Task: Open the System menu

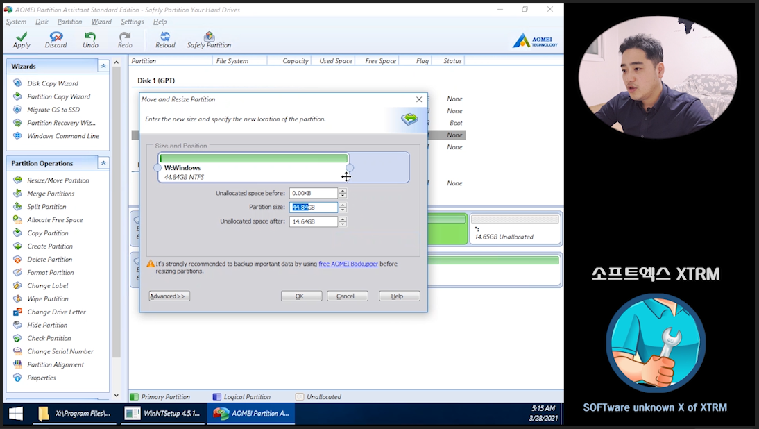Action: tap(16, 22)
